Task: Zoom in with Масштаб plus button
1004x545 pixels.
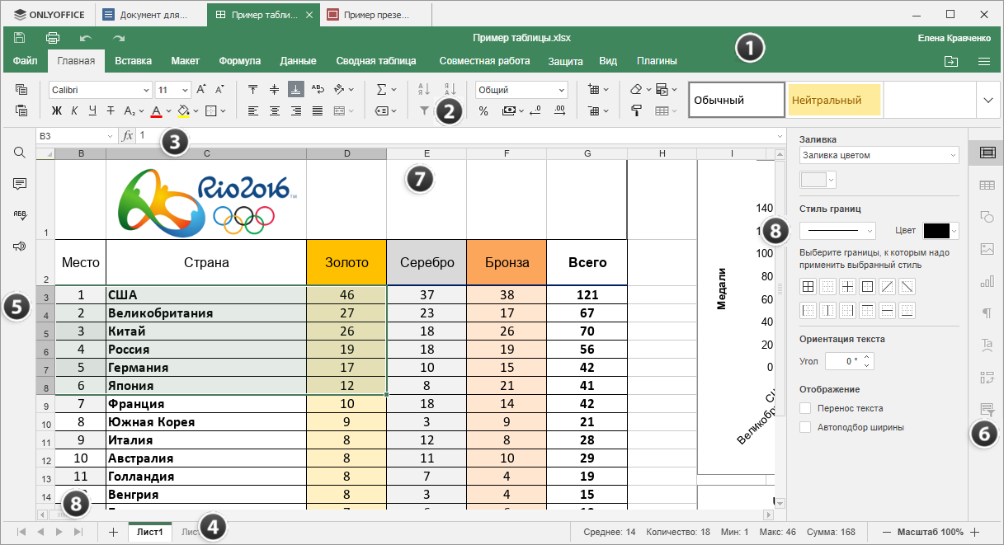Action: click(x=975, y=532)
